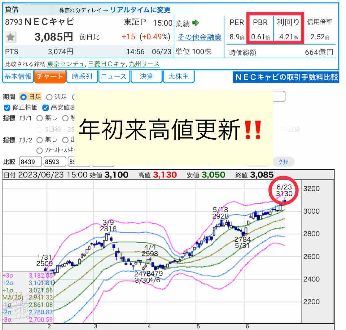Click the 単位 100株 text
Image resolution: width=346 pixels, height=330 pixels.
tap(194, 52)
